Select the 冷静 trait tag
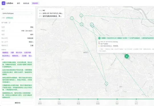Image resolution: width=154 pixels, height=106 pixels. tap(12, 53)
